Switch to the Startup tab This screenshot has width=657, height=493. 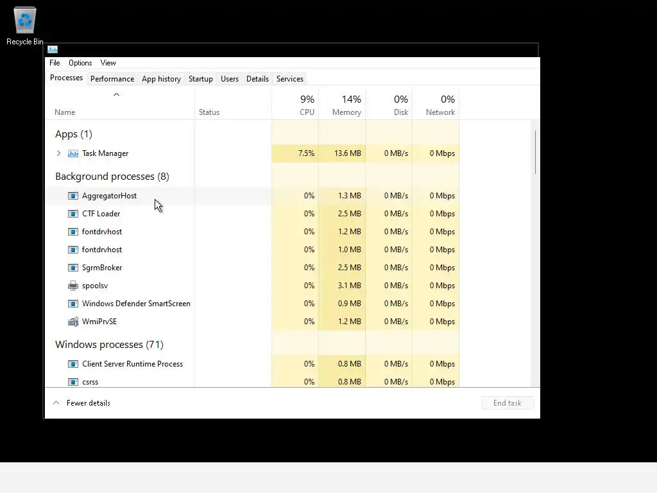pyautogui.click(x=201, y=79)
